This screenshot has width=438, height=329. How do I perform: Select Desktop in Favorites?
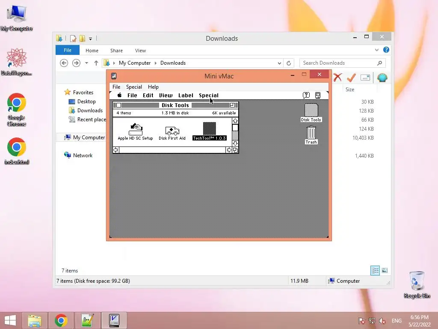pyautogui.click(x=86, y=102)
